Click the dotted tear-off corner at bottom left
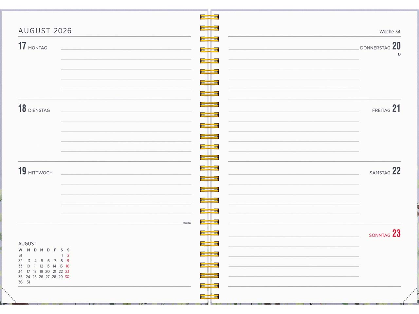The image size is (419, 314). [9, 295]
